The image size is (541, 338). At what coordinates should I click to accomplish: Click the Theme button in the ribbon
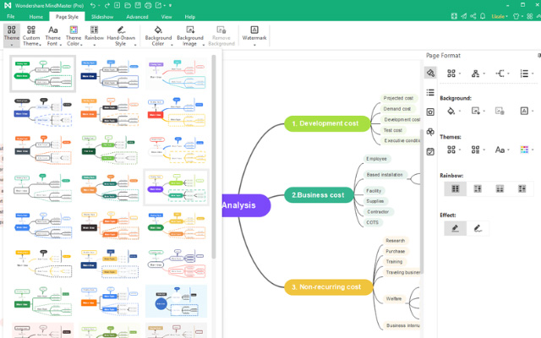point(12,35)
